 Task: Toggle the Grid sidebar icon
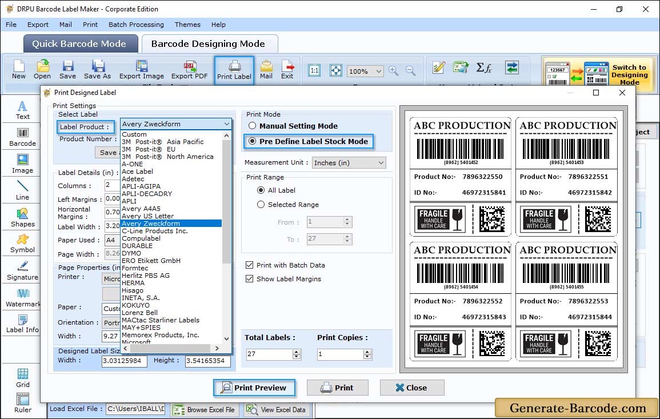[x=23, y=378]
